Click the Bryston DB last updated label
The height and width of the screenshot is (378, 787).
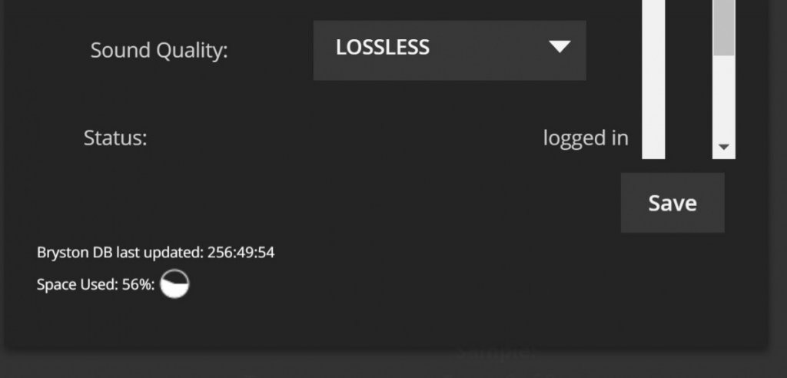click(x=121, y=253)
